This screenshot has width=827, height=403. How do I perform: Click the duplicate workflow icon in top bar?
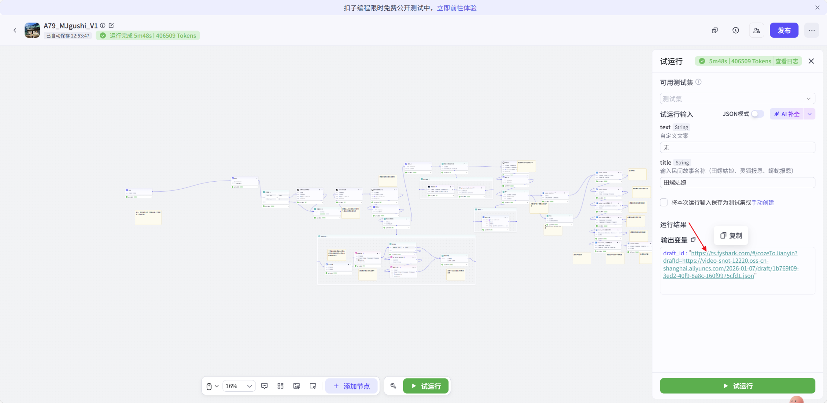715,30
